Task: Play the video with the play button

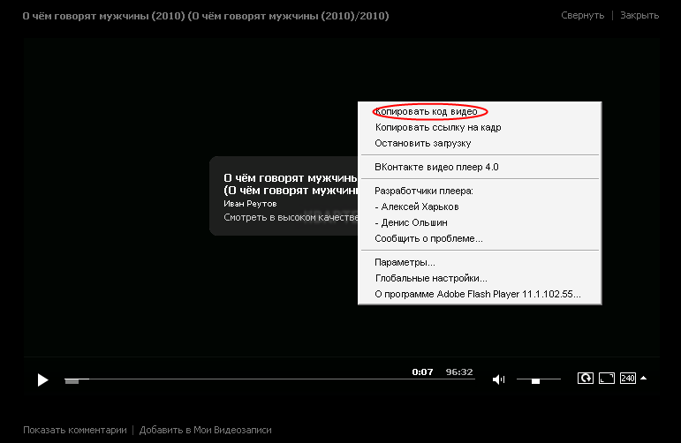Action: click(x=42, y=380)
